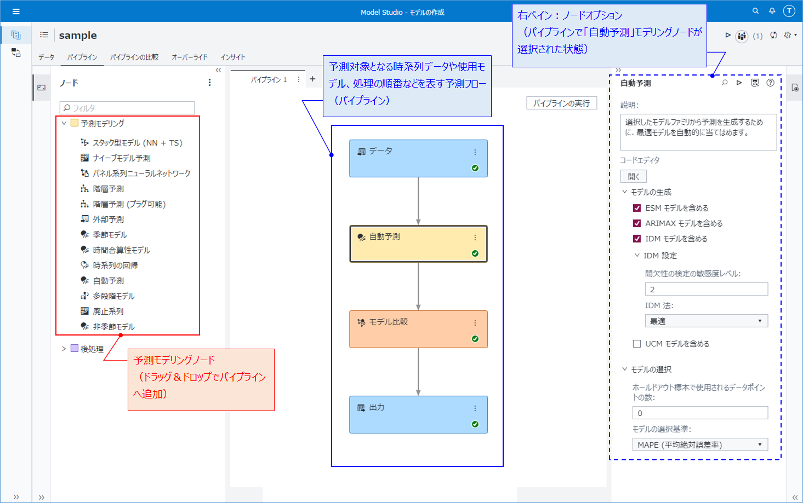Select the モデル比較 pipeline node
The height and width of the screenshot is (503, 803).
tap(418, 329)
